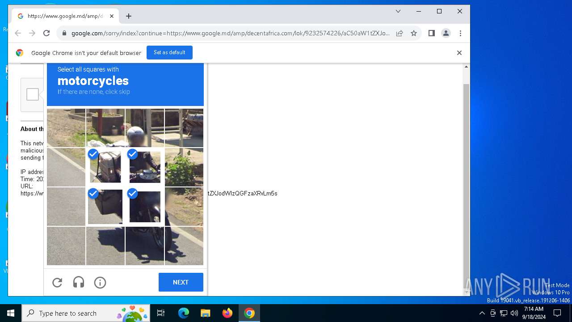The image size is (572, 322).
Task: Set Chrome as default browser
Action: point(169,52)
